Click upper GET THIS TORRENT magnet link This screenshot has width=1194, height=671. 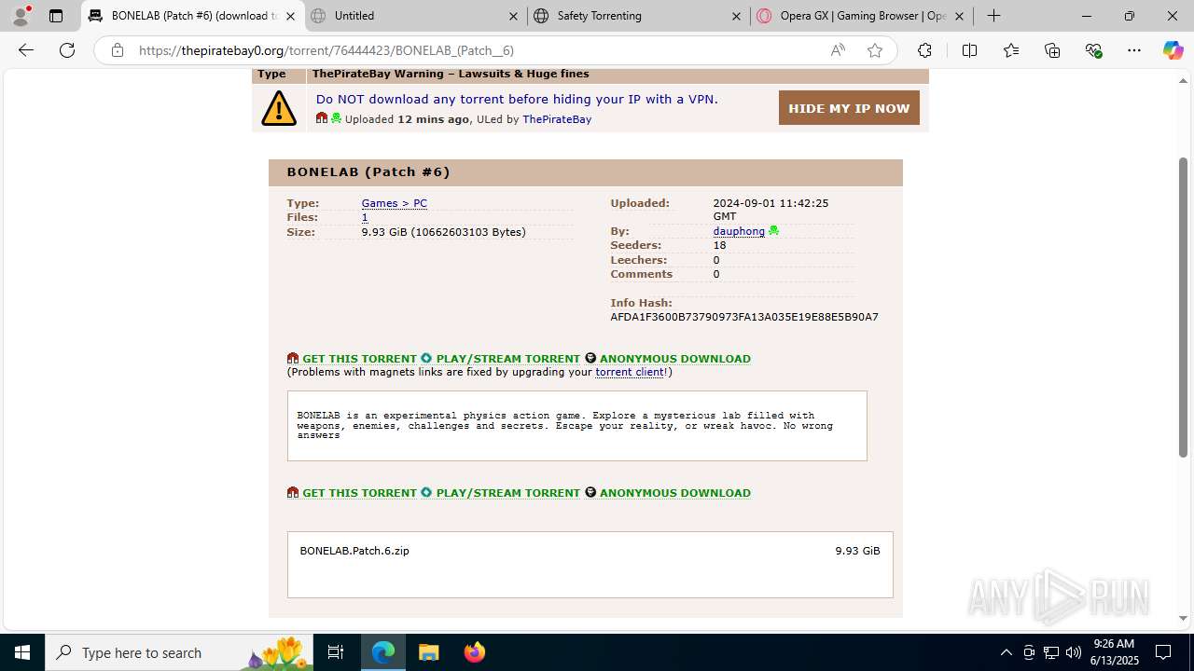(x=359, y=359)
